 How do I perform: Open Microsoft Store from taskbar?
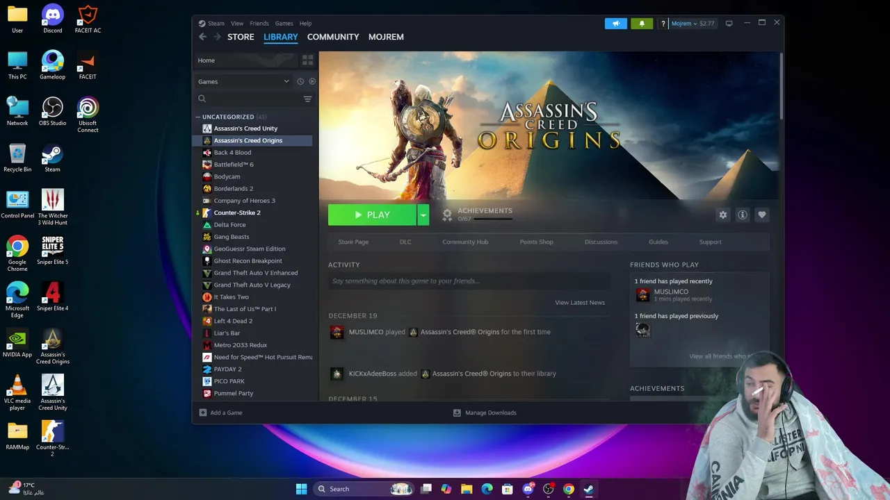(x=508, y=489)
